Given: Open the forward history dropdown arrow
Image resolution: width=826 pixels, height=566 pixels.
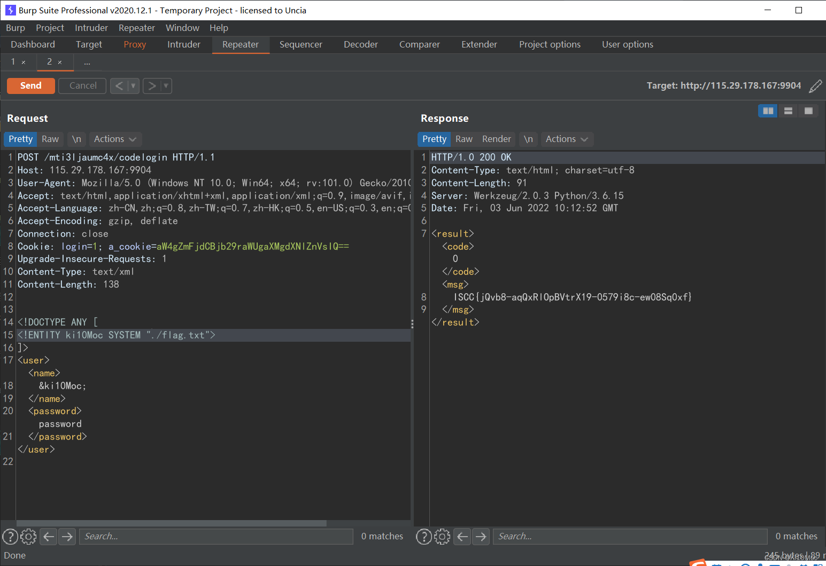Looking at the screenshot, I should [x=166, y=86].
